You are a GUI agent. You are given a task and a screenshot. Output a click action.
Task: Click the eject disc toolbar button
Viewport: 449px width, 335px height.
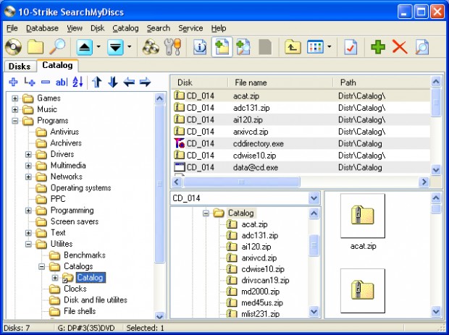(x=85, y=47)
